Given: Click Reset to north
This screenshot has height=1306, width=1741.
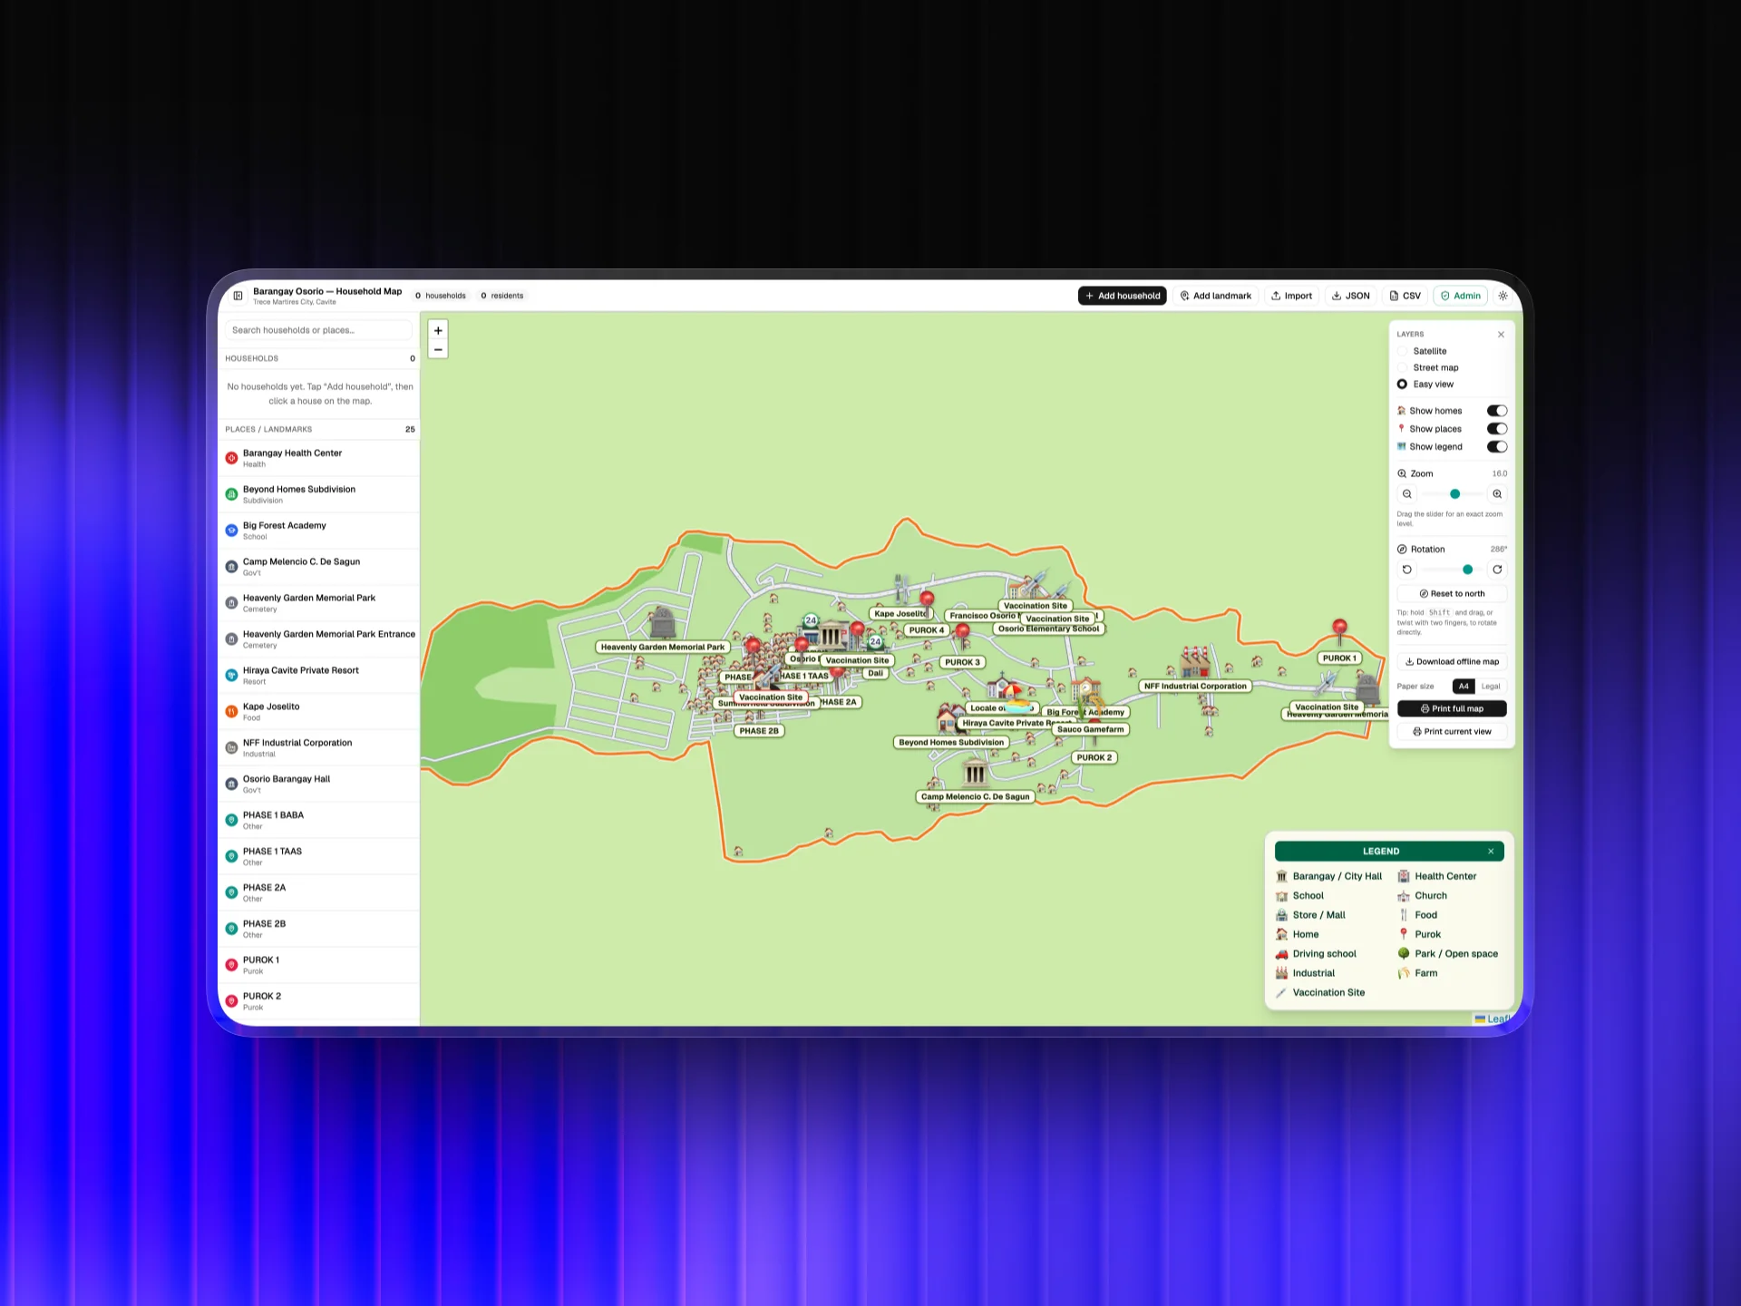Looking at the screenshot, I should tap(1453, 594).
